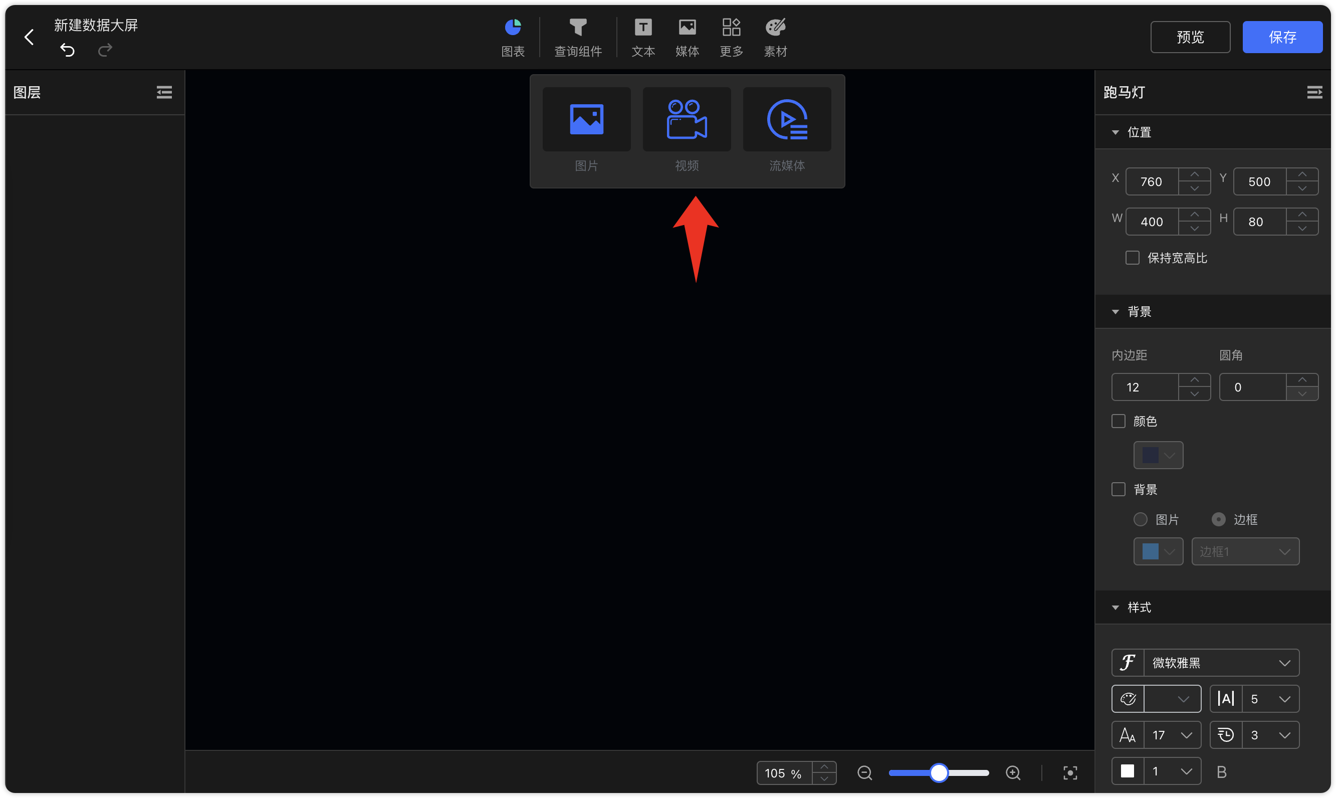The width and height of the screenshot is (1336, 798).
Task: Open font size dropdown showing 17
Action: pyautogui.click(x=1172, y=734)
